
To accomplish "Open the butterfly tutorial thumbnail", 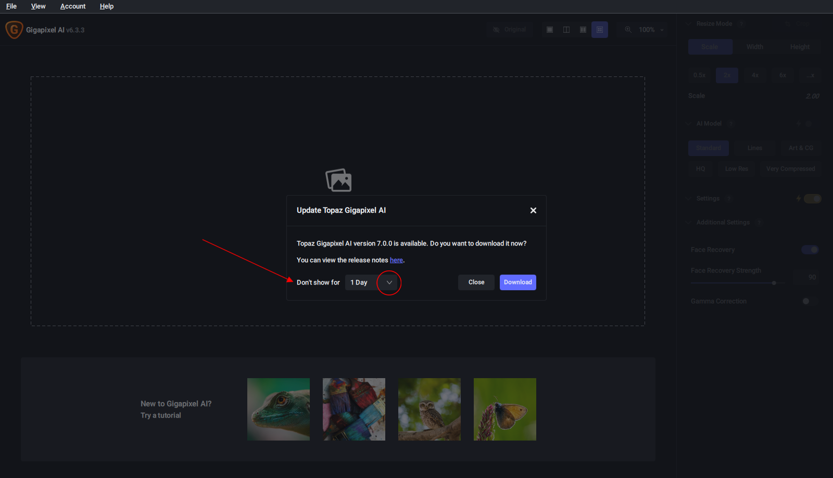I will [505, 409].
